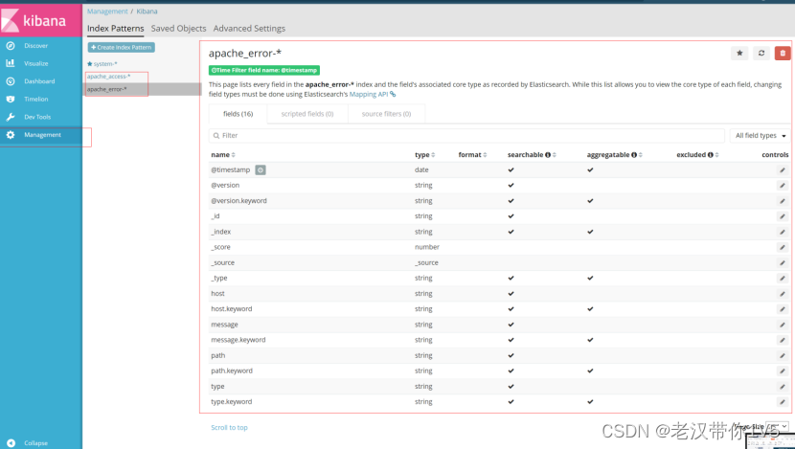Switch to source filters (0) tab
Viewport: 795px width, 449px height.
coord(386,114)
